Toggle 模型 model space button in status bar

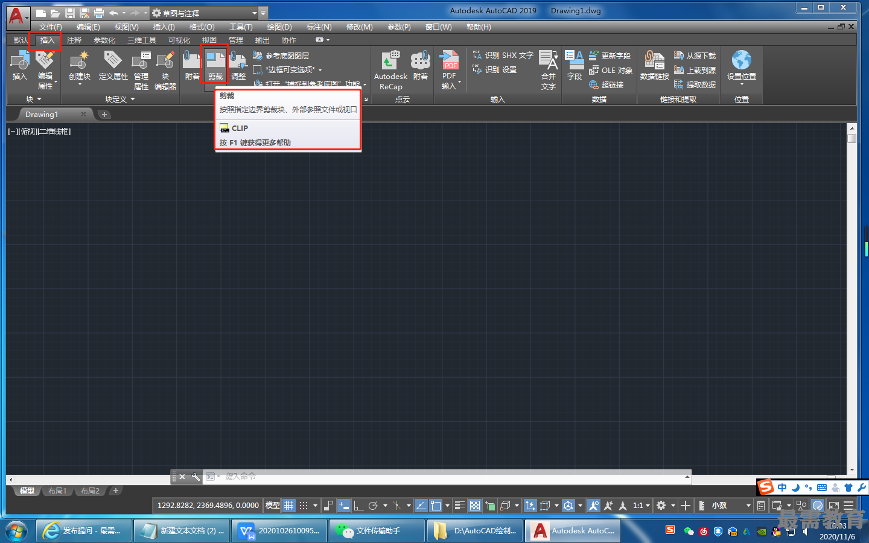pyautogui.click(x=273, y=506)
